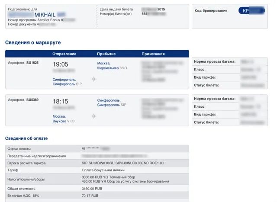Click the Форма оплаты row
This screenshot has width=277, height=202.
coord(97,148)
